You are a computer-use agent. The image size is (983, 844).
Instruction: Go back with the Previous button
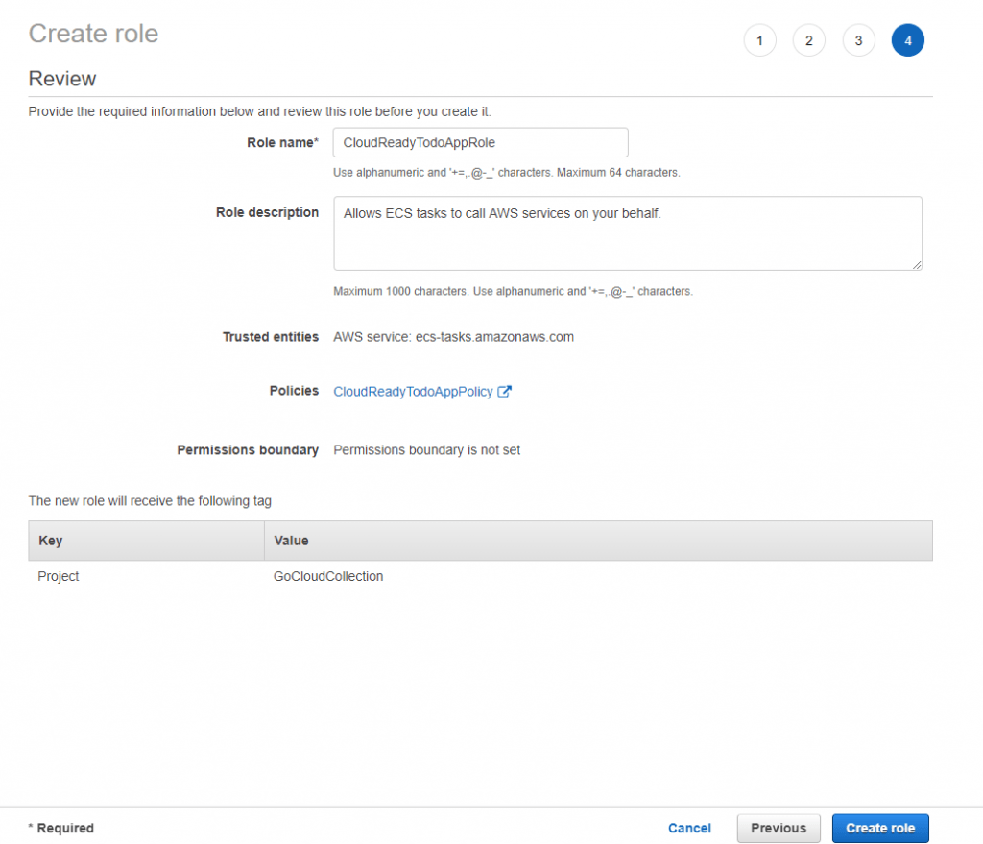[778, 828]
